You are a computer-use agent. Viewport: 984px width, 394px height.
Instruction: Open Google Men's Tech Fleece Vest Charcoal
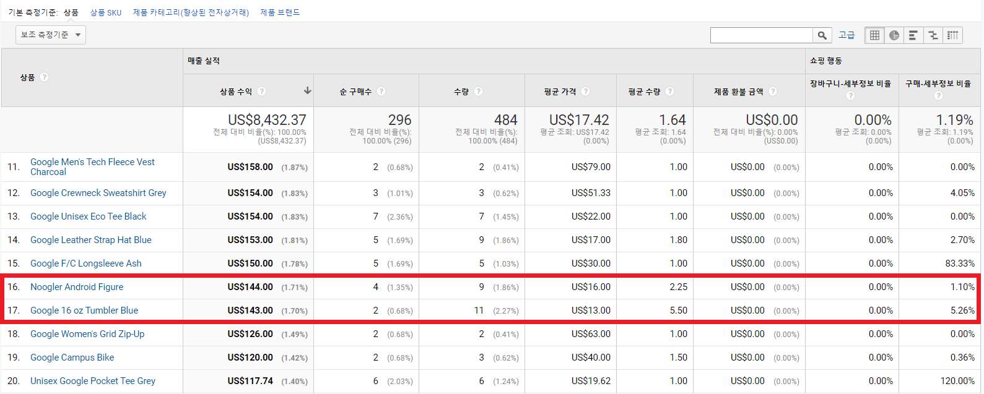(92, 167)
